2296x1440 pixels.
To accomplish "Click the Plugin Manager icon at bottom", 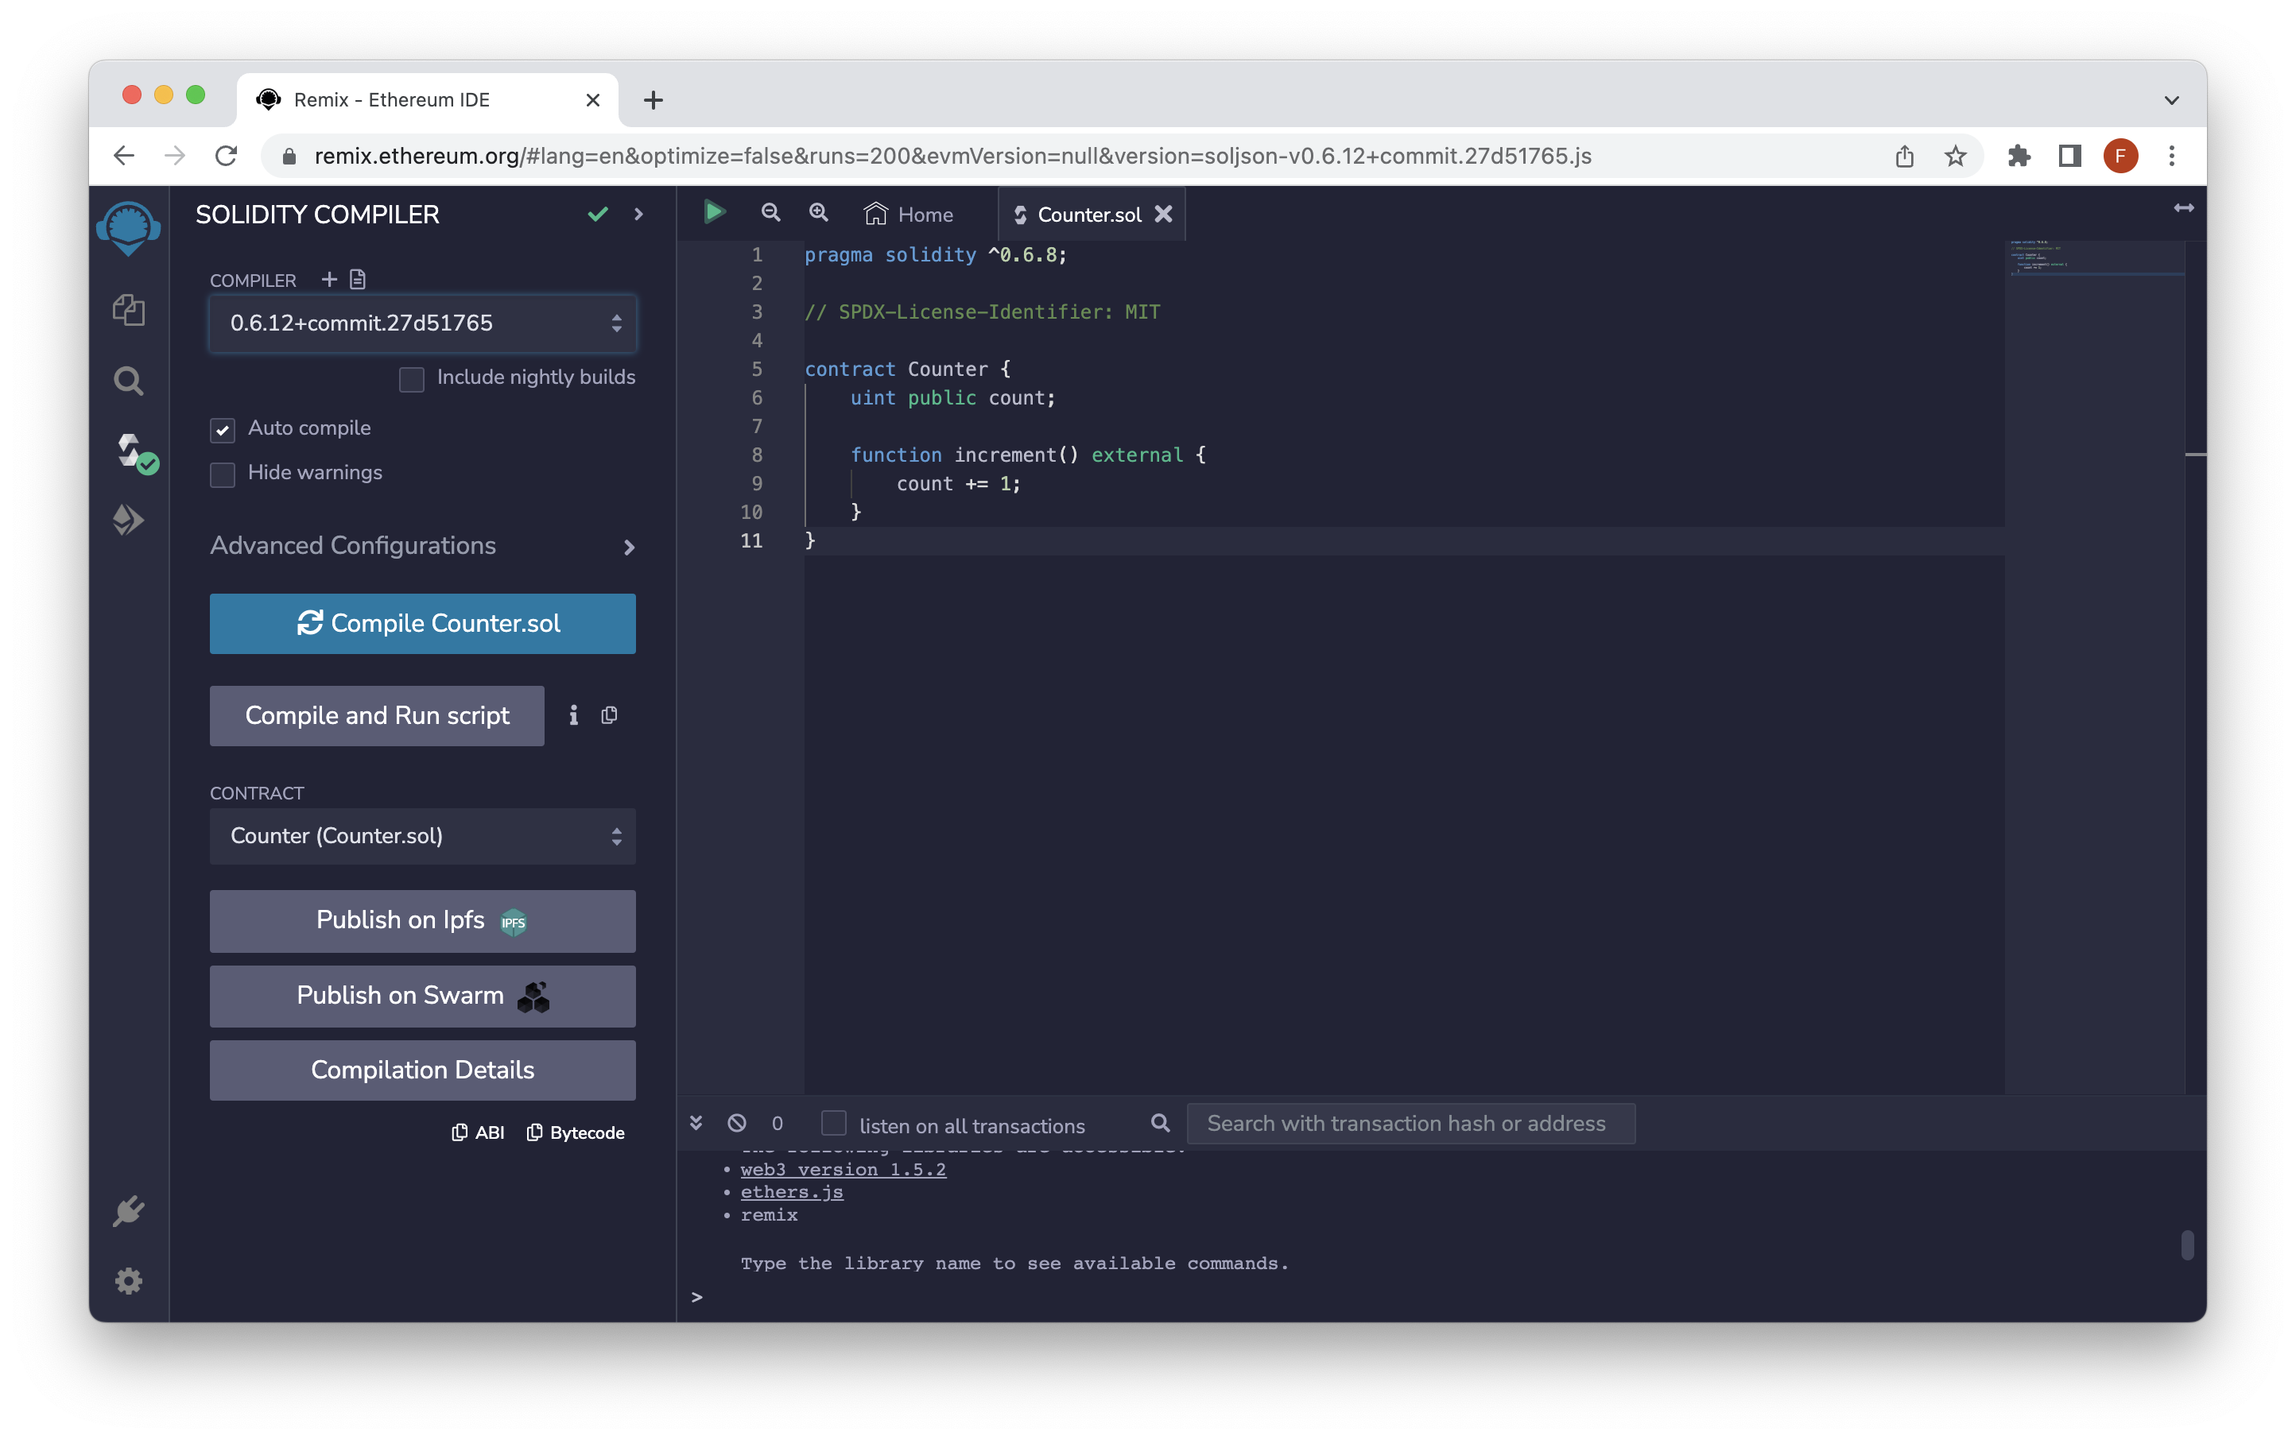I will point(128,1210).
